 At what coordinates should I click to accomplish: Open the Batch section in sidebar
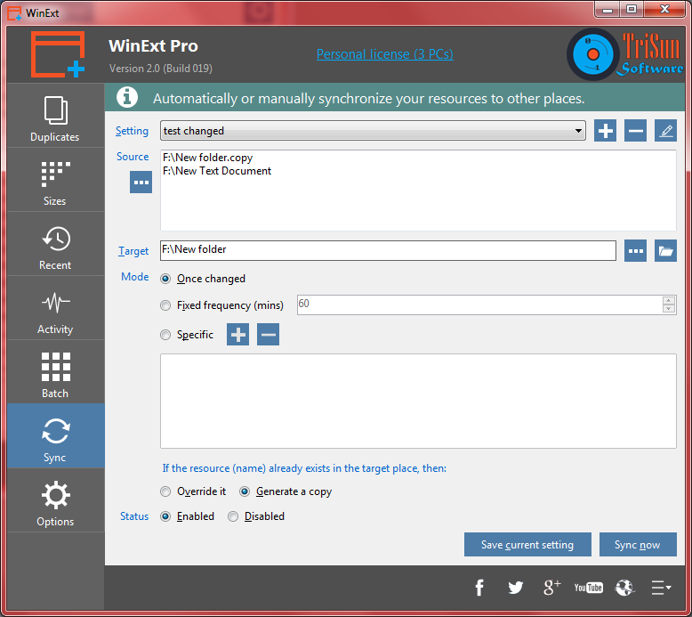click(x=56, y=372)
